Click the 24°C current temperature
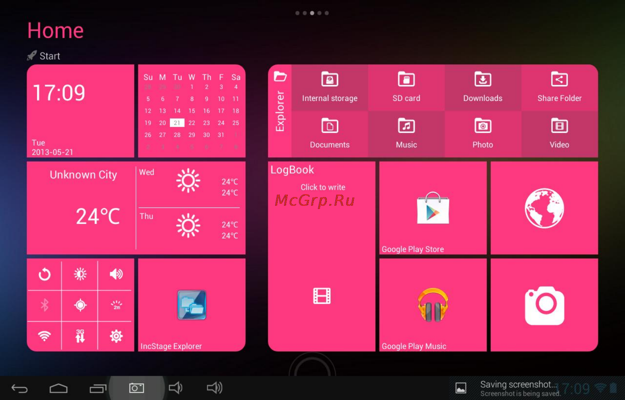Image resolution: width=625 pixels, height=400 pixels. point(98,216)
